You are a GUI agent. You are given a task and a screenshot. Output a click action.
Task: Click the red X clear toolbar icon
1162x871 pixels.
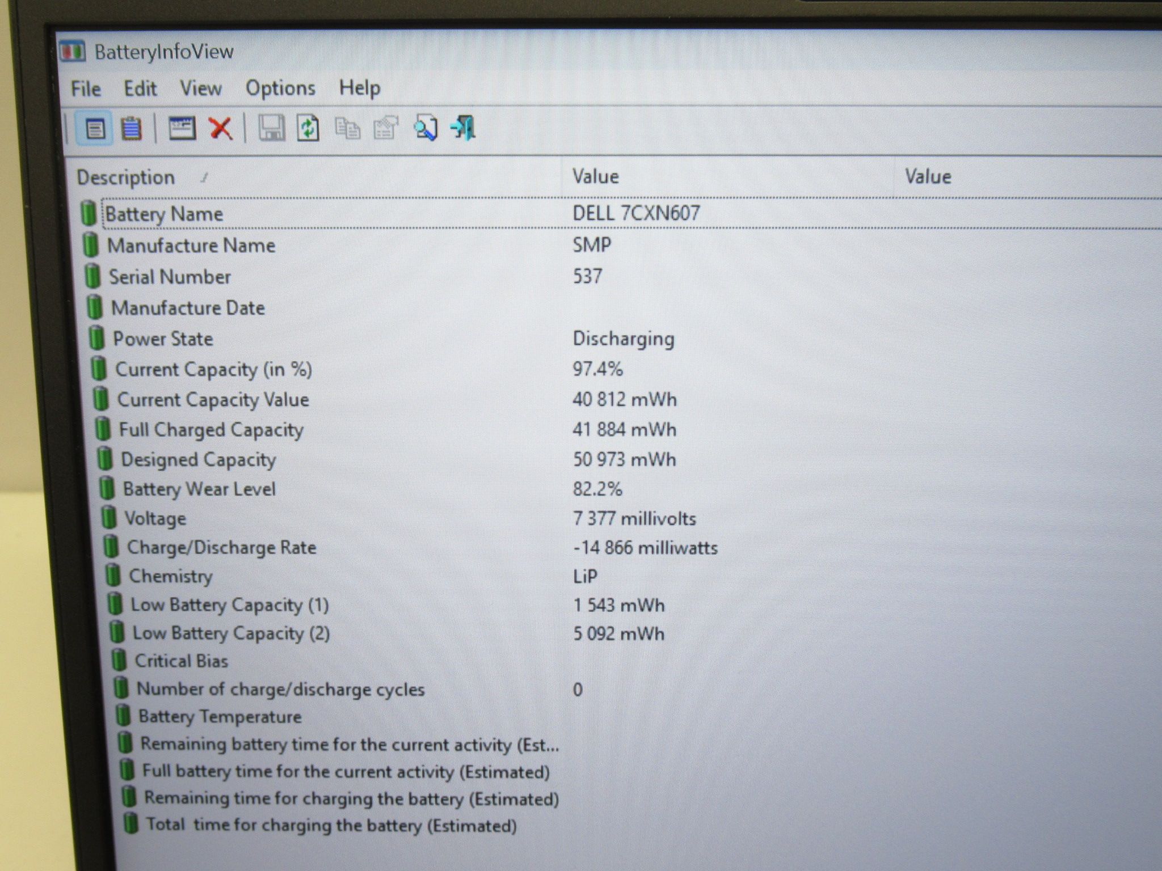pos(221,128)
